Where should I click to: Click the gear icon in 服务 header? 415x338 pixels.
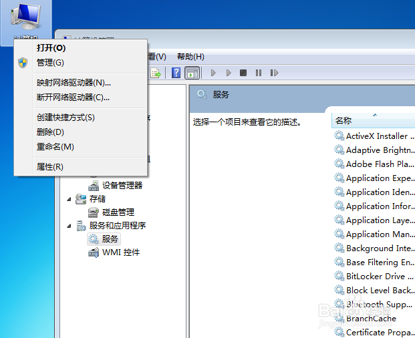[202, 95]
